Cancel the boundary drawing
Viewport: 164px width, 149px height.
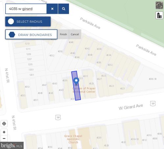coord(75,34)
